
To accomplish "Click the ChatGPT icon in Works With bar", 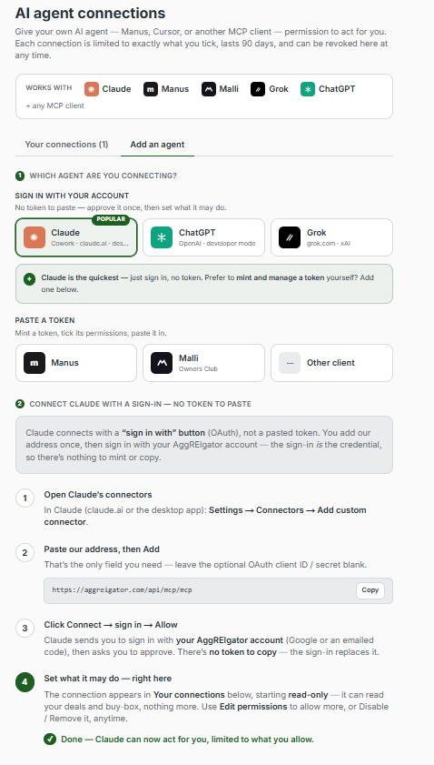I will tap(308, 89).
